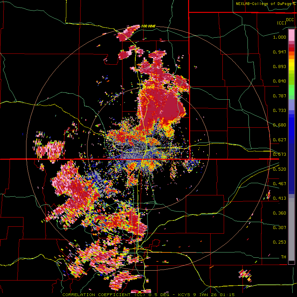This screenshot has width=297, height=297.
Task: Select the 0.627 scale value
Action: [x=280, y=140]
